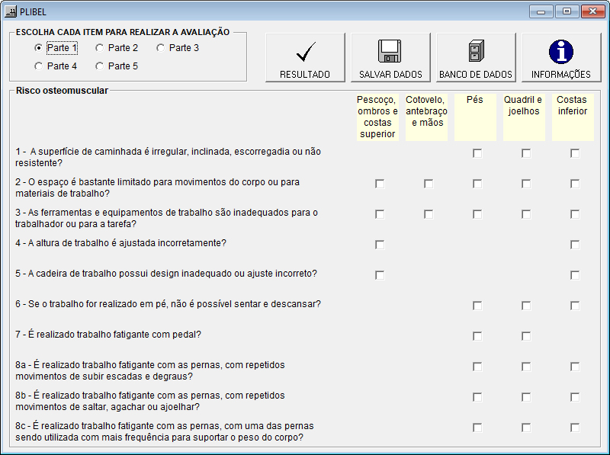Check question 1 Quadril e joelhos checkbox
The height and width of the screenshot is (455, 610).
coord(526,153)
